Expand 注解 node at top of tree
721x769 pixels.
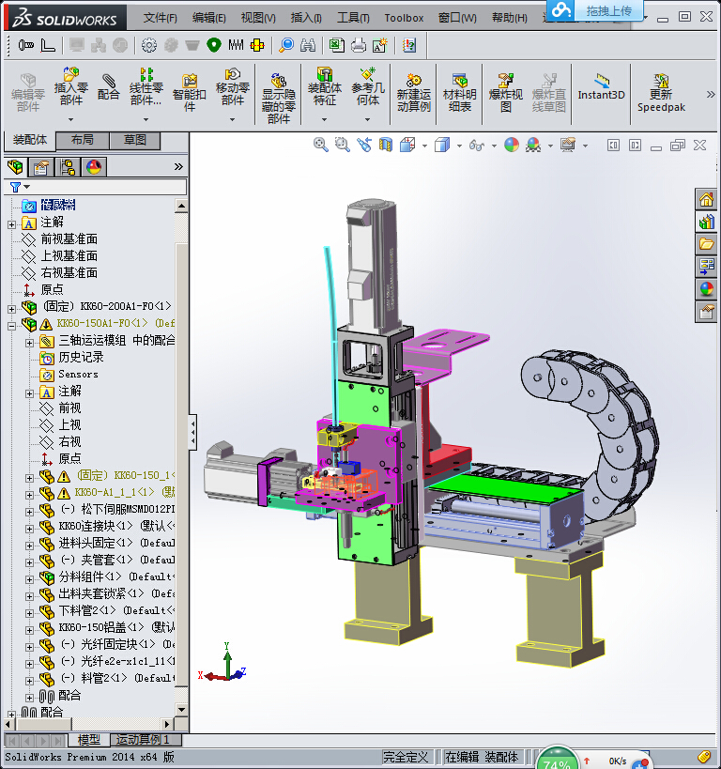pyautogui.click(x=12, y=224)
